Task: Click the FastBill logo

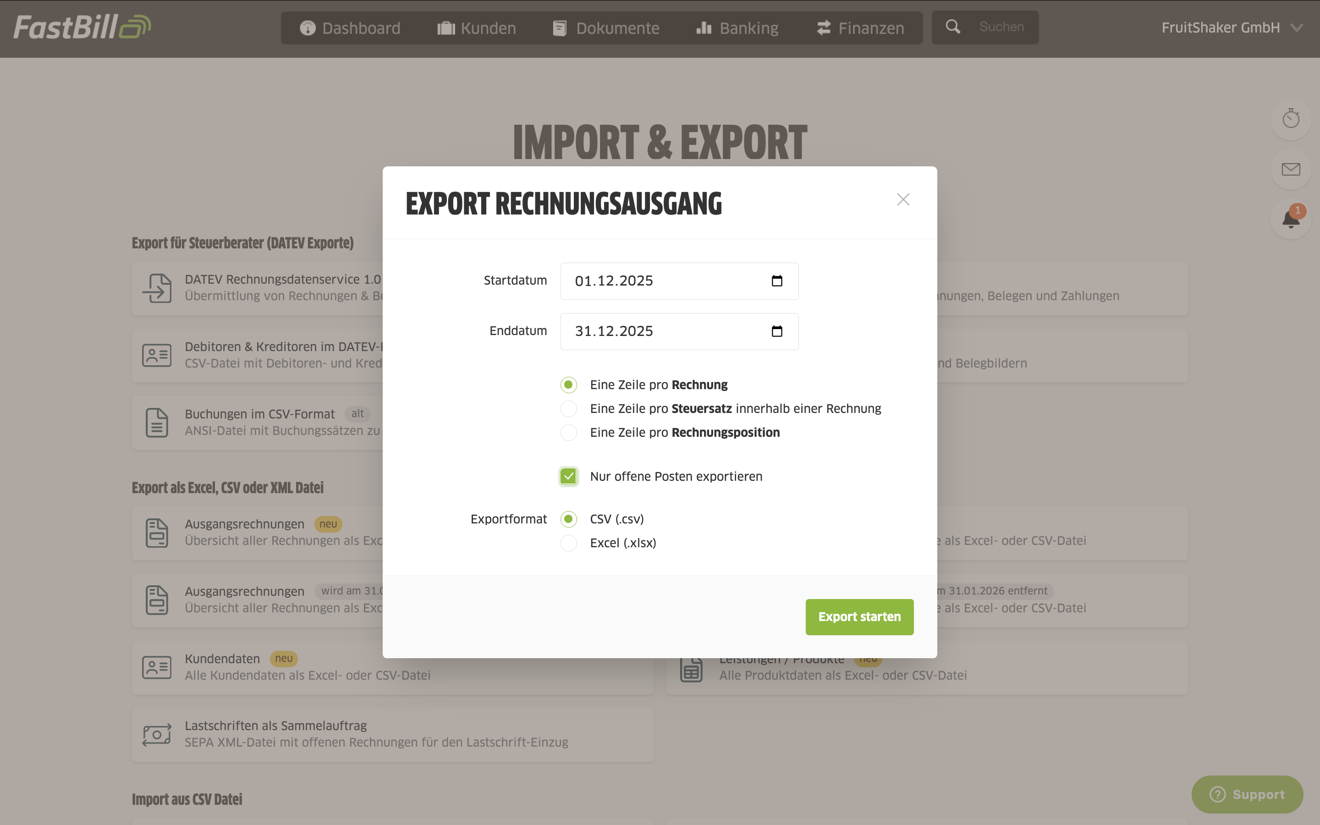Action: point(82,27)
